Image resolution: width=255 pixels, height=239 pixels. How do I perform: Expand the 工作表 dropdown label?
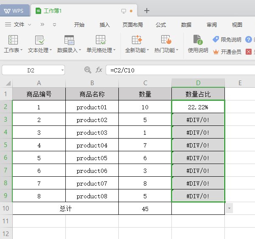coord(13,50)
